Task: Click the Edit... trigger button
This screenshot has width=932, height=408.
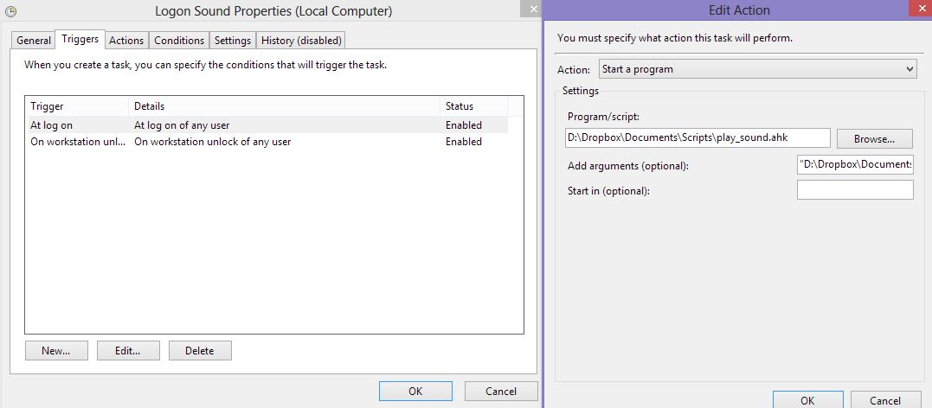Action: pyautogui.click(x=128, y=350)
